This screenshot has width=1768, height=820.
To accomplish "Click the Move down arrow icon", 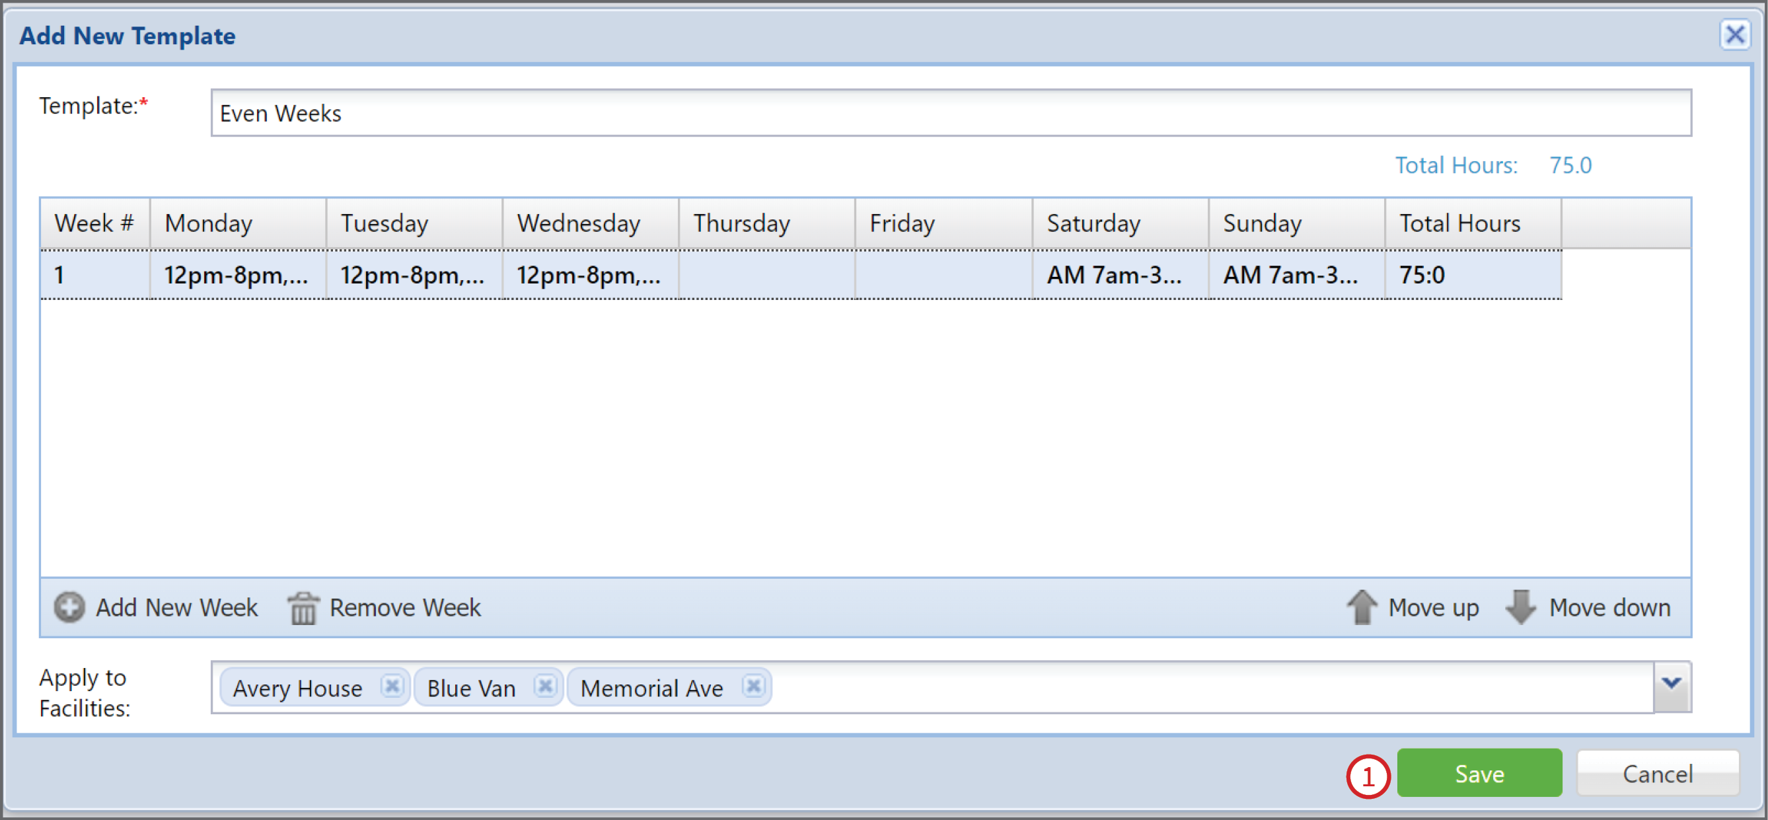I will [1521, 607].
